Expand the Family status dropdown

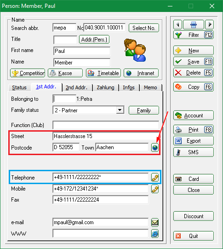coord(120,110)
